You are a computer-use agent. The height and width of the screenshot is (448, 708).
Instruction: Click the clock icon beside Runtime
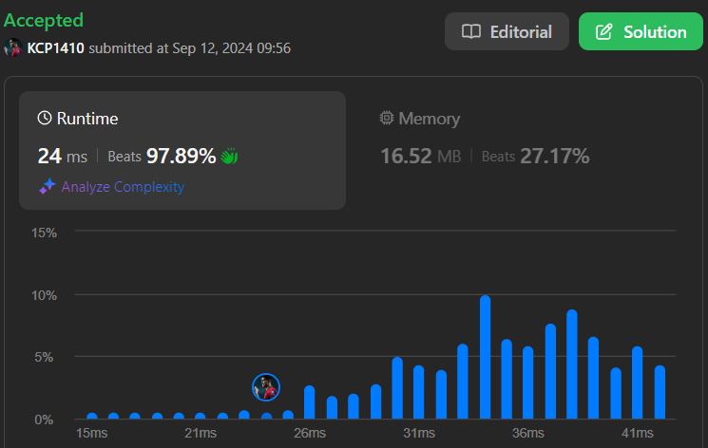click(45, 119)
